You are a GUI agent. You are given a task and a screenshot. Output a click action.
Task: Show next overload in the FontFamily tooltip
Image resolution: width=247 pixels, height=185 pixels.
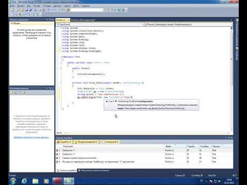pos(116,101)
